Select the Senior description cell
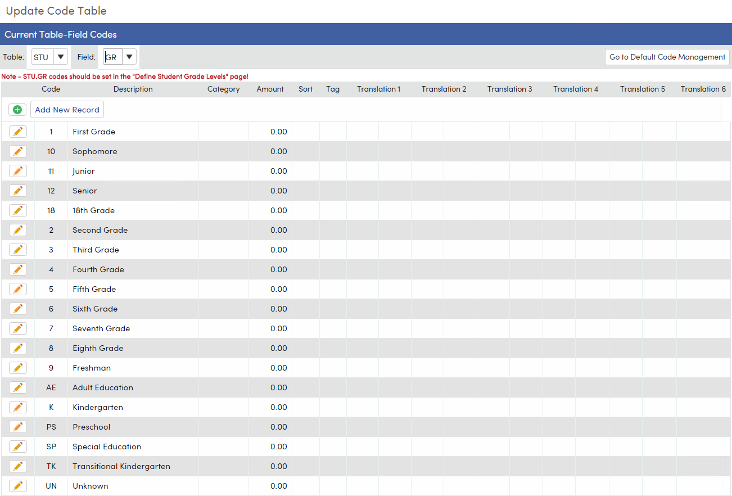 pos(133,191)
